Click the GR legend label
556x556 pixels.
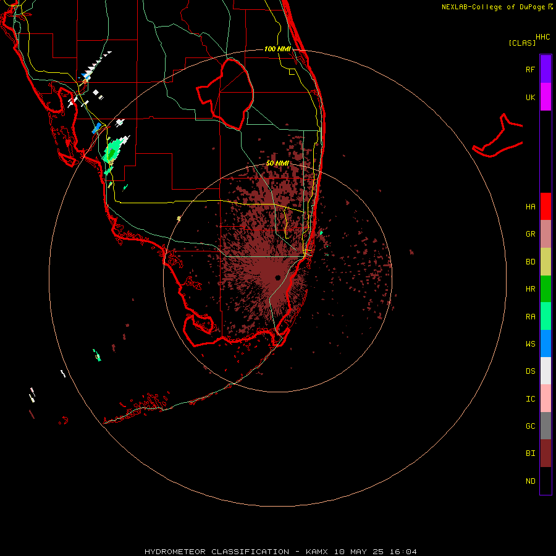point(530,234)
